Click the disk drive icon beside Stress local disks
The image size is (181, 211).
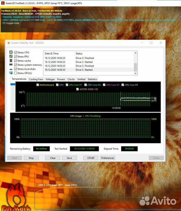(11, 69)
